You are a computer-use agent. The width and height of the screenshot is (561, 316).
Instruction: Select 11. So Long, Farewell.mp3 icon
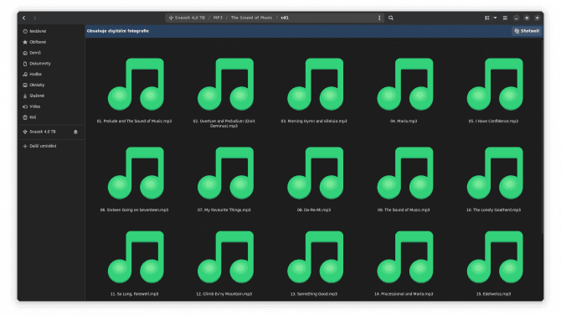136,257
